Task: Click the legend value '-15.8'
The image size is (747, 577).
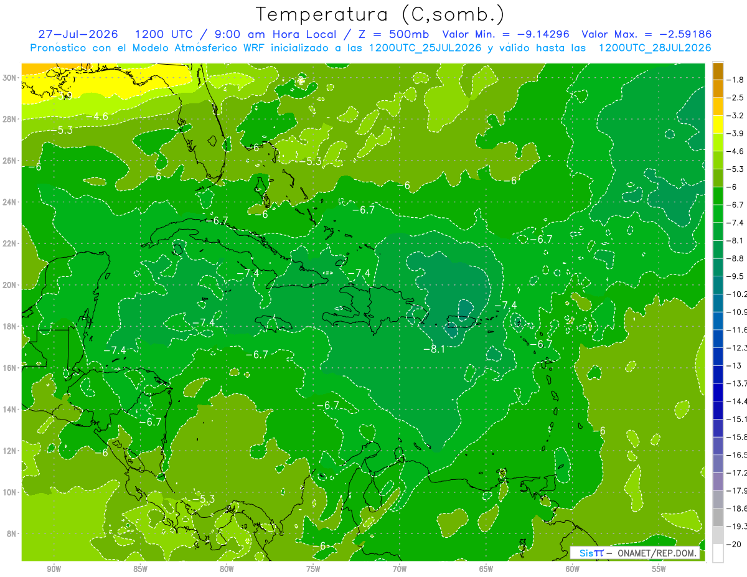Action: click(737, 437)
